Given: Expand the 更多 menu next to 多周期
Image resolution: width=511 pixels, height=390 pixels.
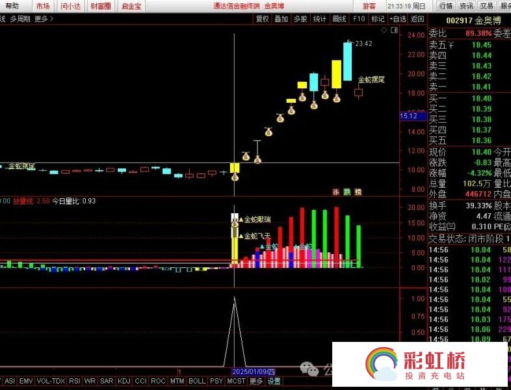Looking at the screenshot, I should (44, 19).
